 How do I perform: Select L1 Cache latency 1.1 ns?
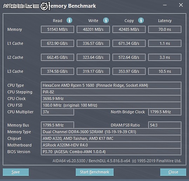coord(165,43)
